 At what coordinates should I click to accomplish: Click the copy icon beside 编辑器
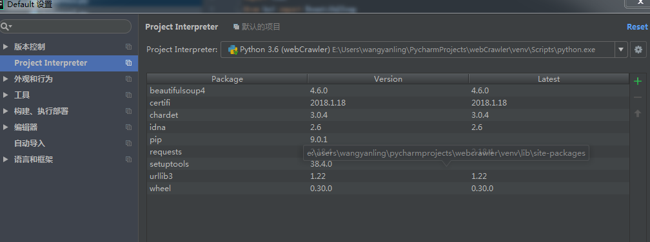click(128, 127)
